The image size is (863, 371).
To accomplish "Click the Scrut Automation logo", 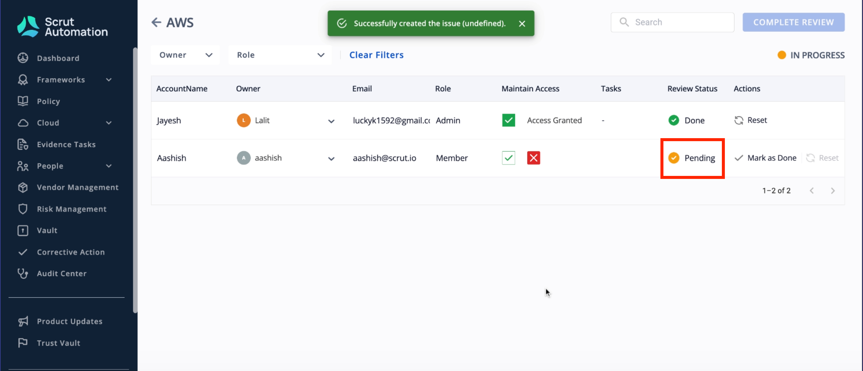I will coord(62,26).
